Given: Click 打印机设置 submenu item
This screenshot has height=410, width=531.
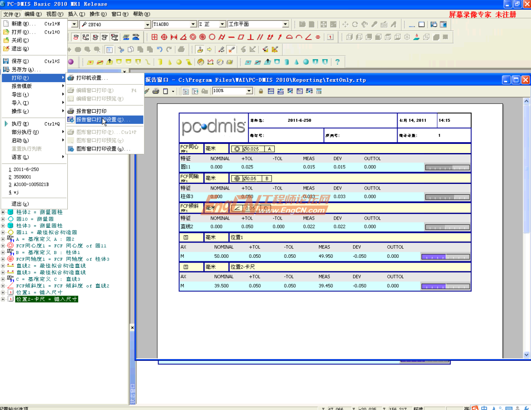Looking at the screenshot, I should click(x=104, y=78).
